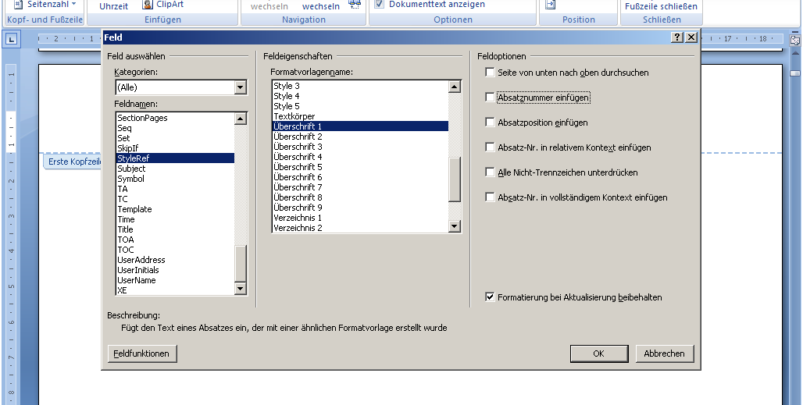Close the Feld dialog with X
The height and width of the screenshot is (405, 803).
coord(691,37)
